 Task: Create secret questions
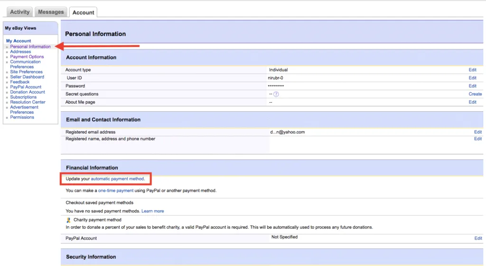coord(475,94)
